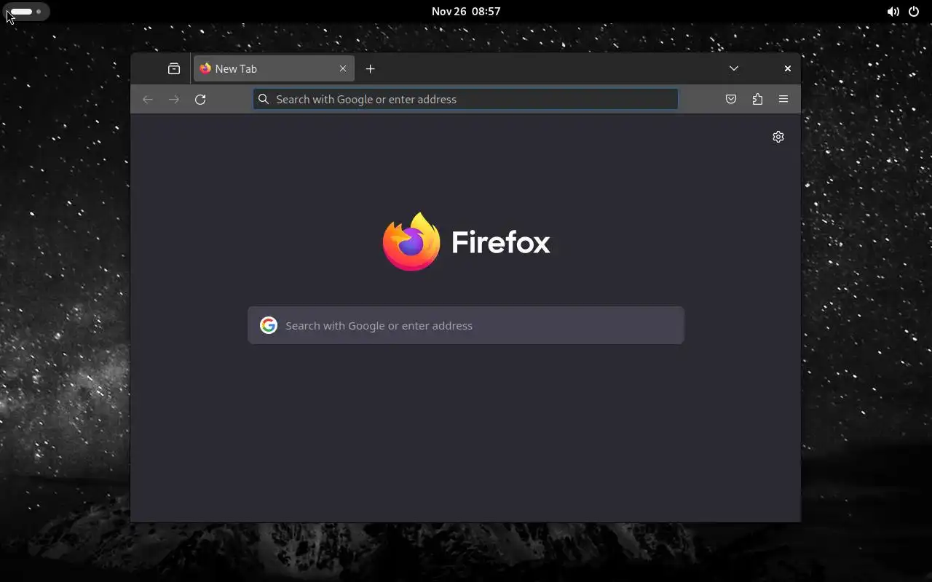Close the Firefox window
This screenshot has height=582, width=932.
787,68
